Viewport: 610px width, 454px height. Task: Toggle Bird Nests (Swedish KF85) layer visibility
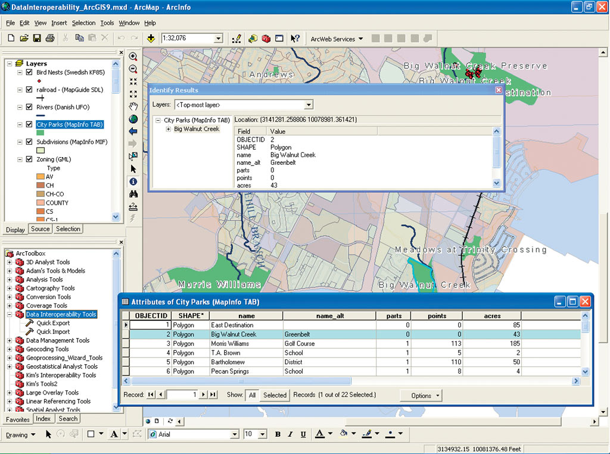pos(29,72)
